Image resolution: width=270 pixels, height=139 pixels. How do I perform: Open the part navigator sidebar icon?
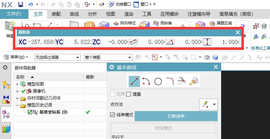6,115
